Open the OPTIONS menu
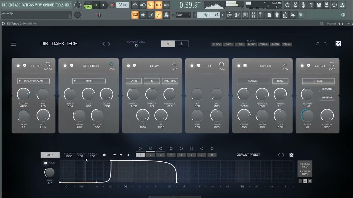The width and height of the screenshot is (353, 198). [x=49, y=5]
